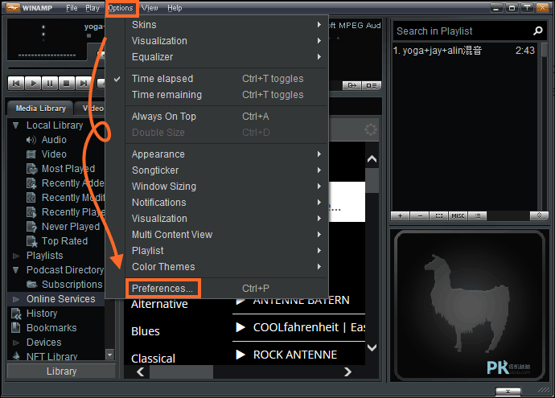The width and height of the screenshot is (555, 398).
Task: Play the COOLfahrenheit station
Action: point(240,327)
